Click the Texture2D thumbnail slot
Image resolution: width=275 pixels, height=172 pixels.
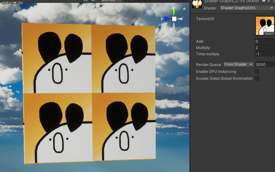pos(265,26)
